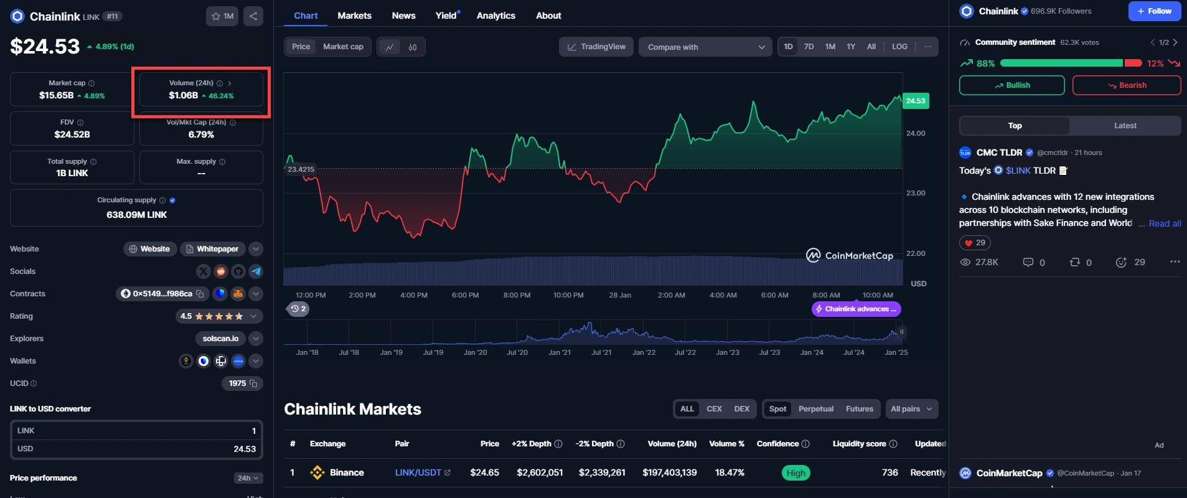Open the Latest tab in community feed
1187x498 pixels.
(x=1125, y=126)
